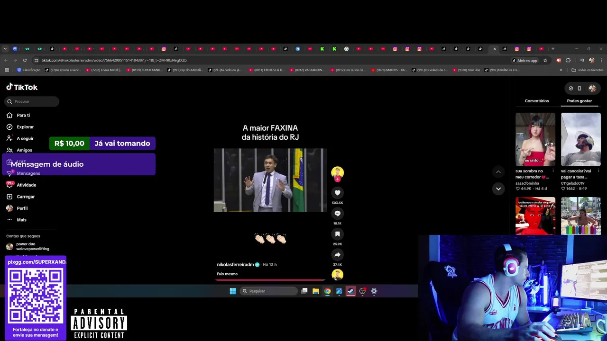Open Chrome three-dot menu

[601, 60]
